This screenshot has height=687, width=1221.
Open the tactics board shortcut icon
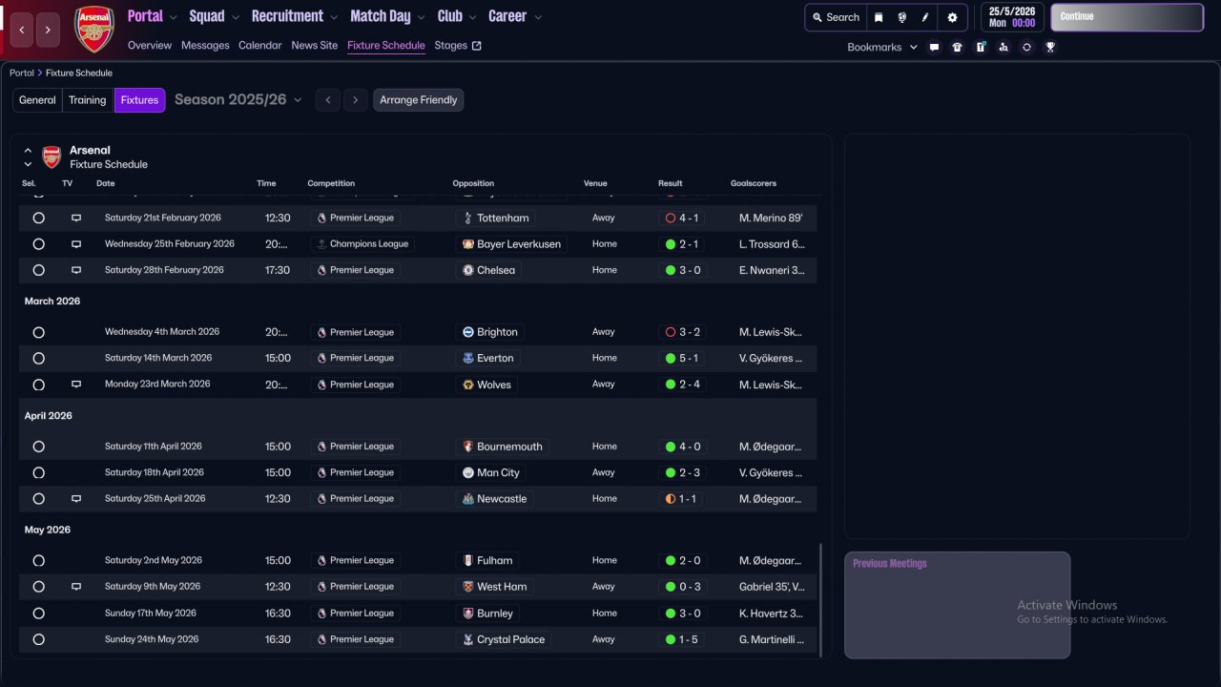pyautogui.click(x=981, y=47)
